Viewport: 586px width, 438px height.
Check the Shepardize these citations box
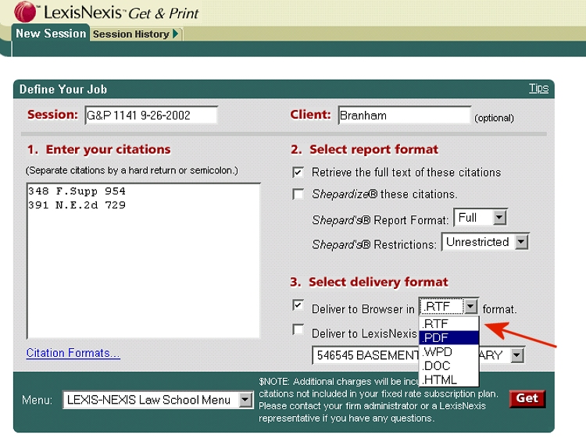click(x=298, y=194)
